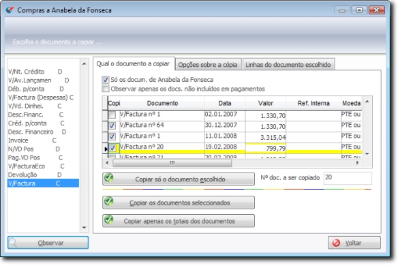Click green checkmark icon on Copiar apenas os totais
Image resolution: width=398 pixels, height=266 pixels.
coord(109,219)
